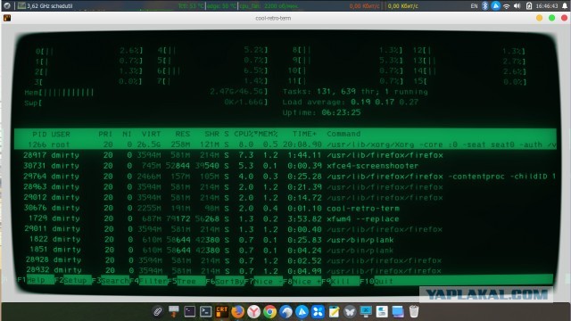Viewport: 571px width, 321px height.
Task: Sort by the Command column header
Action: tap(343, 134)
